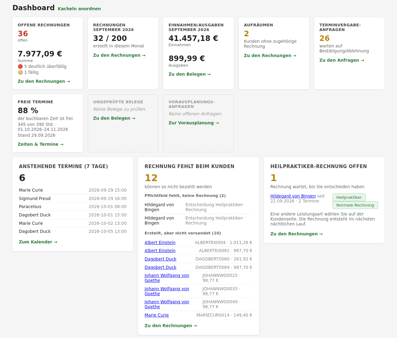The height and width of the screenshot is (338, 397).
Task: Open Dagobert Duck link for DAGOBERT0084
Action: (x=160, y=267)
